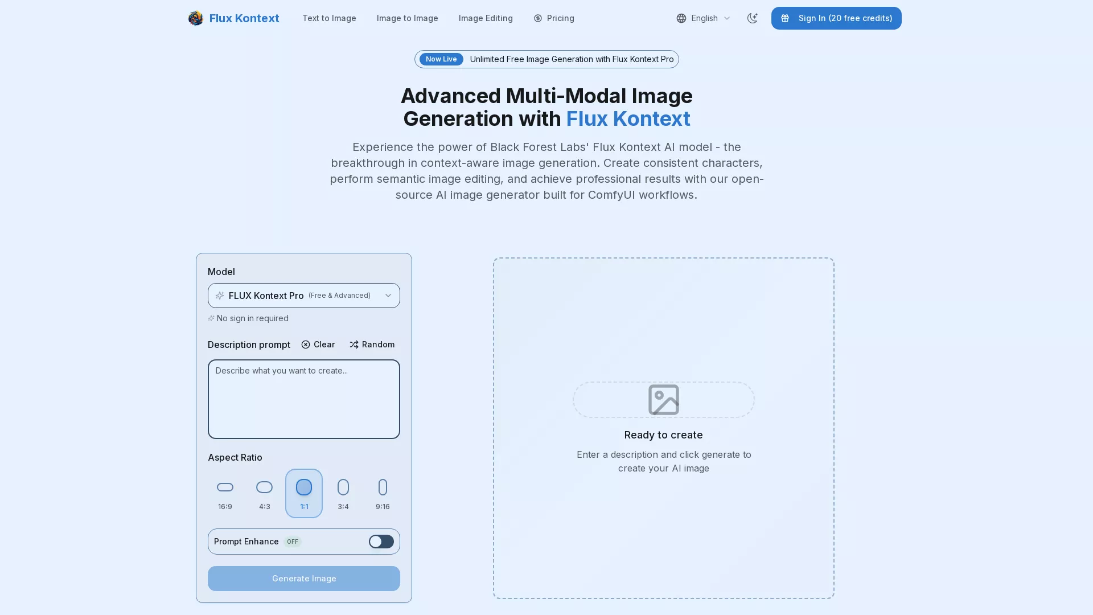Select 9:16 aspect ratio
The height and width of the screenshot is (615, 1093).
coord(383,493)
